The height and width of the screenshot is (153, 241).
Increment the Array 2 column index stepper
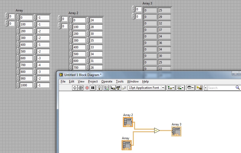click(59, 24)
